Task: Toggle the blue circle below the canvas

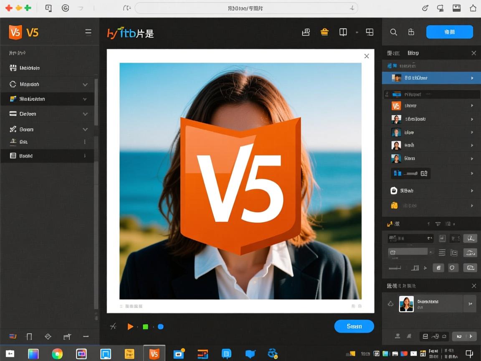Action: tap(160, 327)
